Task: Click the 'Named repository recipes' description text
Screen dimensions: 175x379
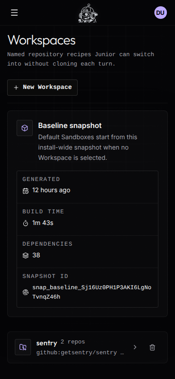Action: pos(81,59)
